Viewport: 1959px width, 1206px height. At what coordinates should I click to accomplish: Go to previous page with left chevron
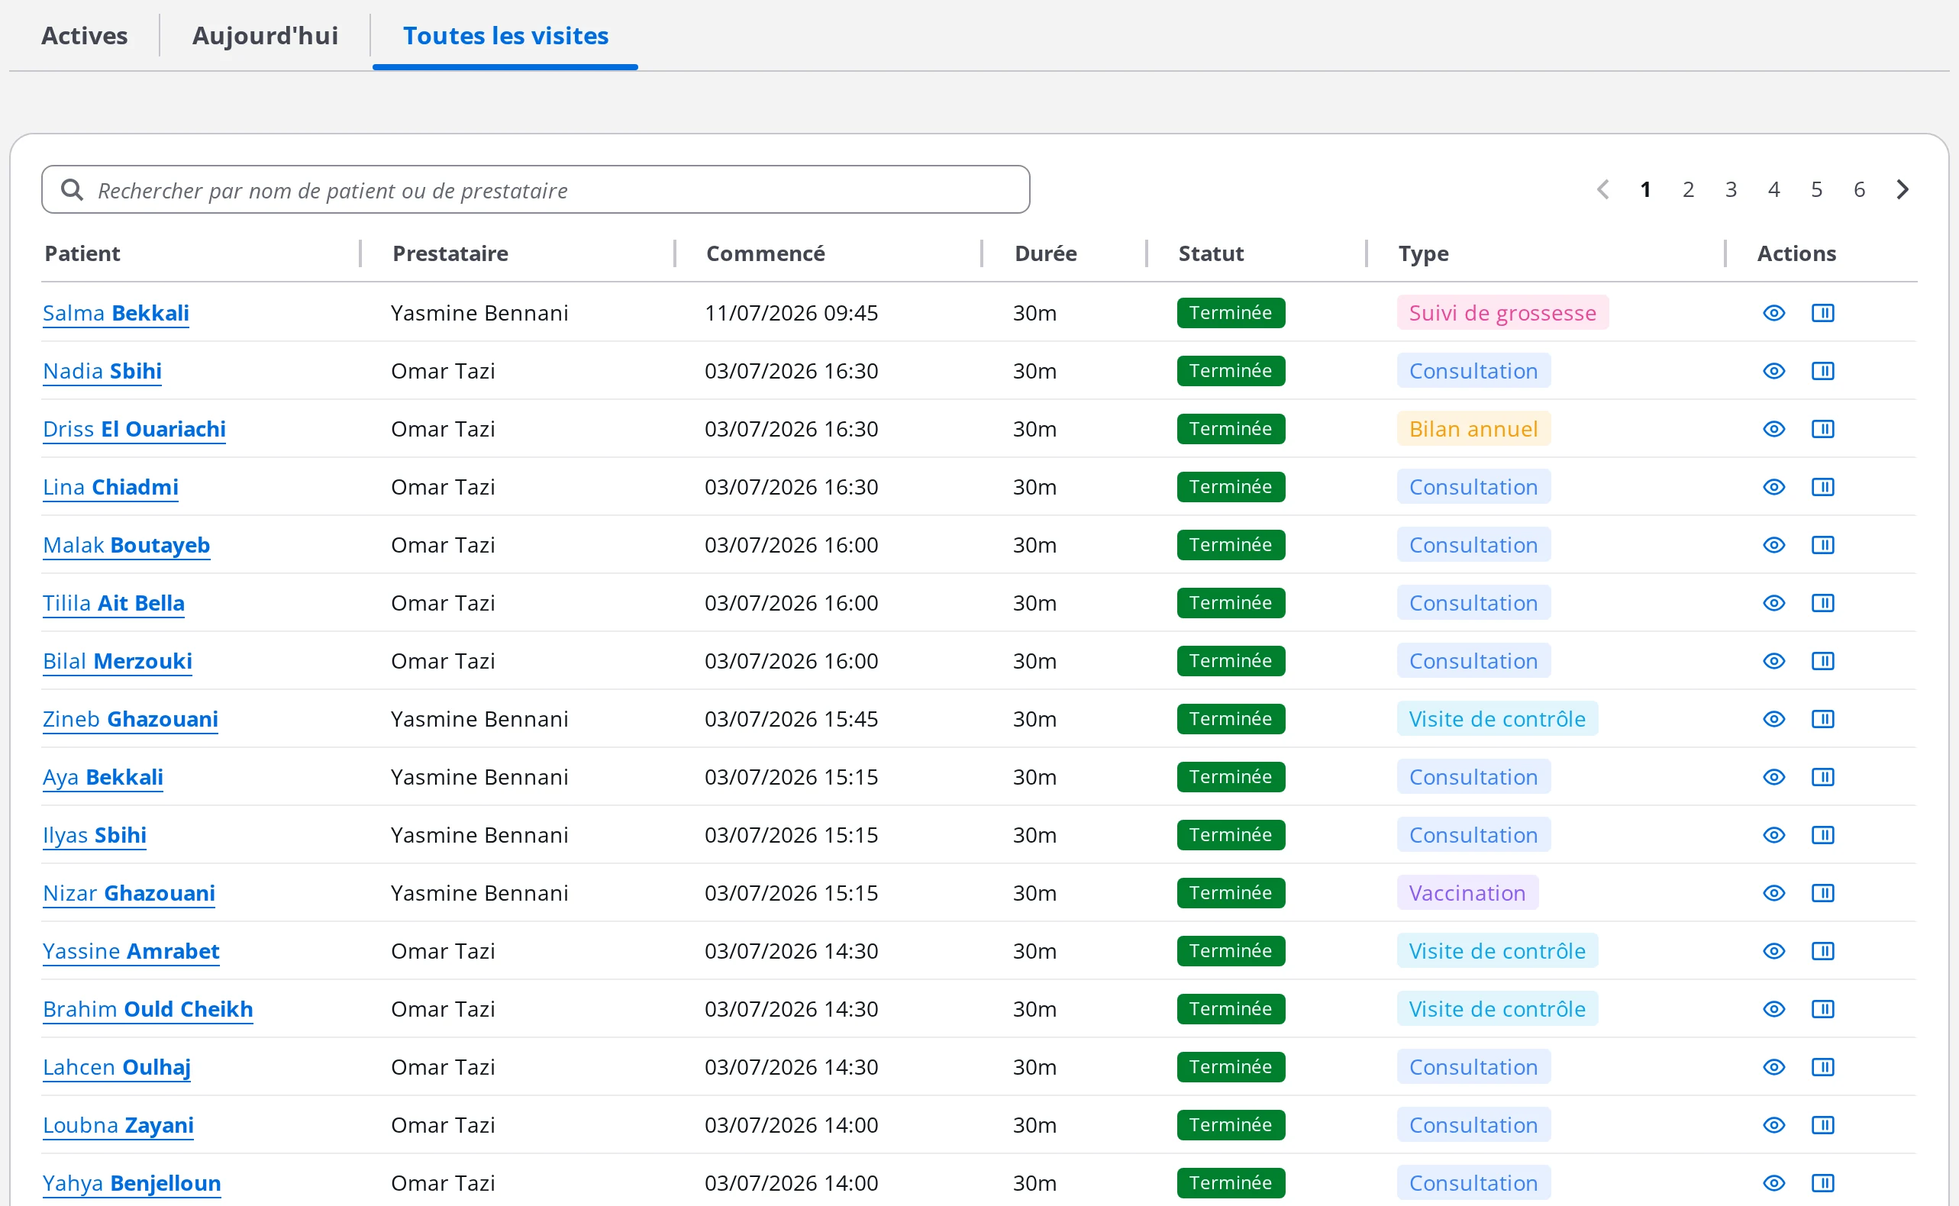[1602, 190]
